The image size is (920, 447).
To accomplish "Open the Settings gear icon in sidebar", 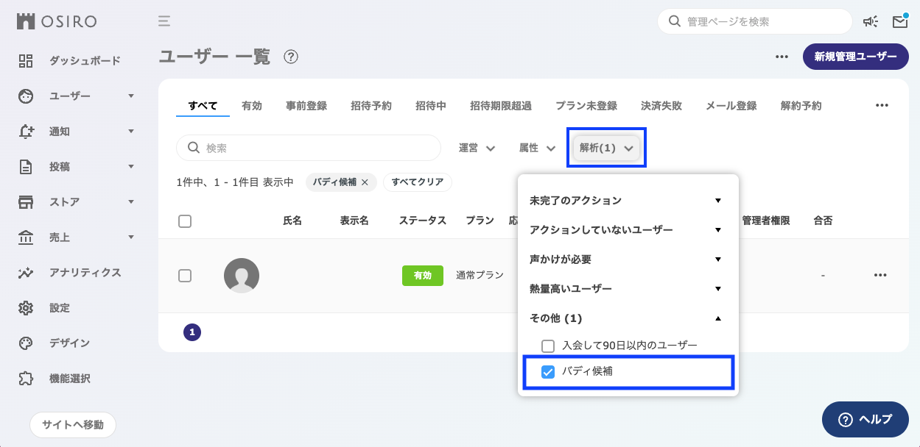I will click(x=26, y=308).
